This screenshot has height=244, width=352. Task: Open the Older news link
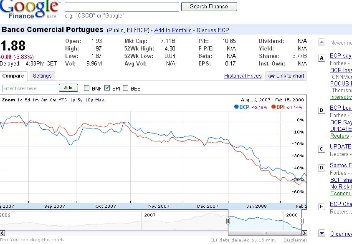click(x=341, y=234)
